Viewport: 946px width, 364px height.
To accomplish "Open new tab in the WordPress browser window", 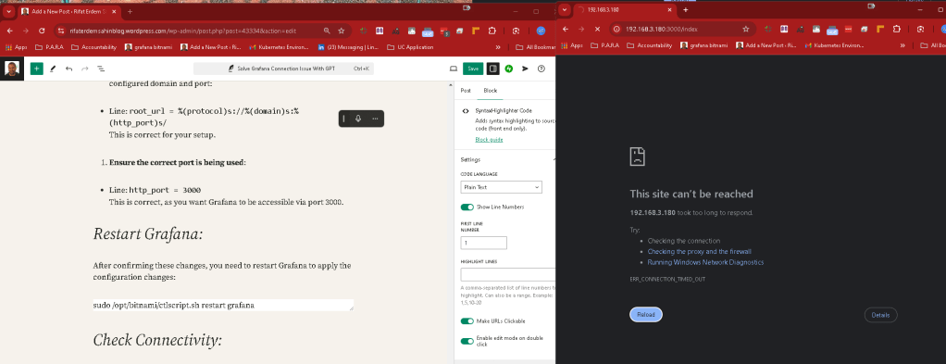I will pyautogui.click(x=130, y=11).
